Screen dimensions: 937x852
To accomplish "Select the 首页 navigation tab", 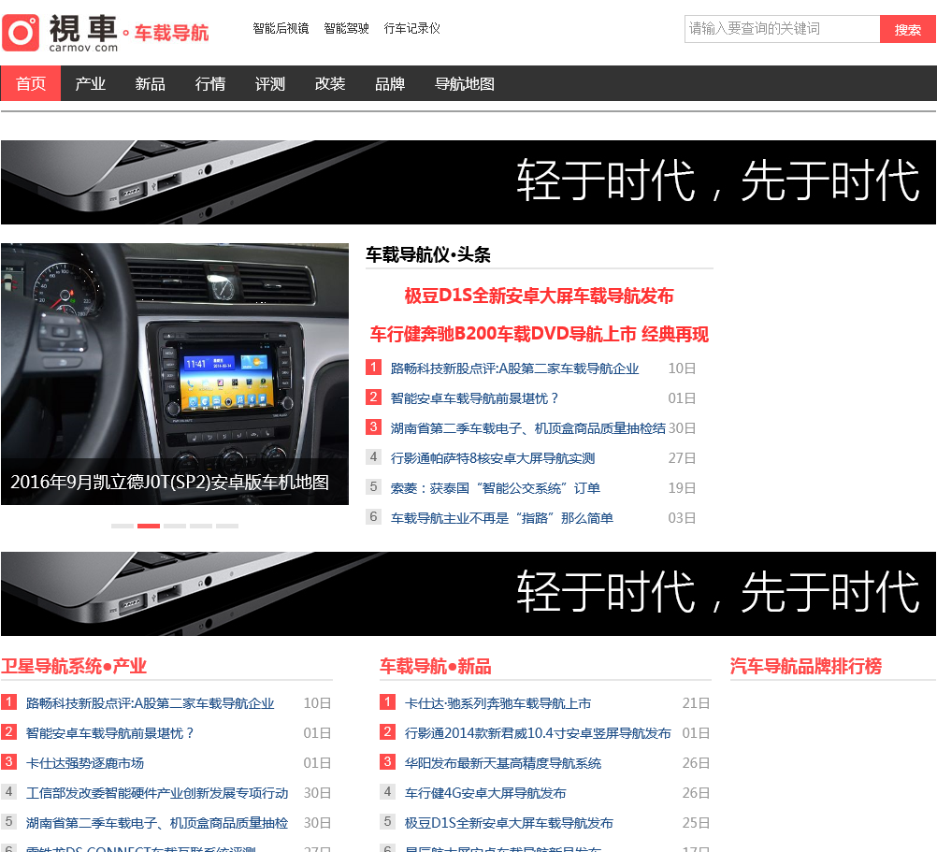I will 31,83.
